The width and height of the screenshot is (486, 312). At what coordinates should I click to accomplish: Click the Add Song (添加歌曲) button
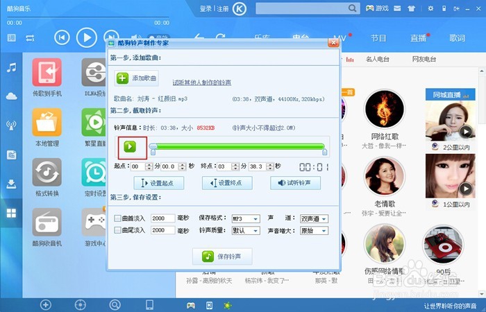(137, 78)
